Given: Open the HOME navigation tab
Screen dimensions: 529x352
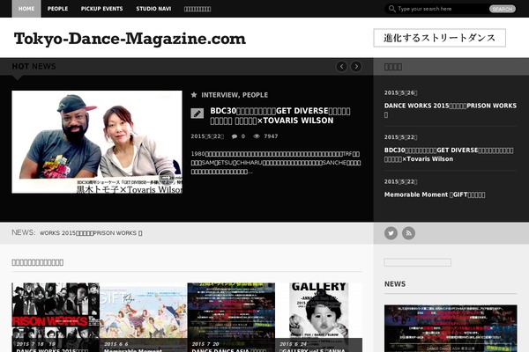Looking at the screenshot, I should click(26, 9).
